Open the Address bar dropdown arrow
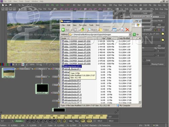 click(130, 34)
